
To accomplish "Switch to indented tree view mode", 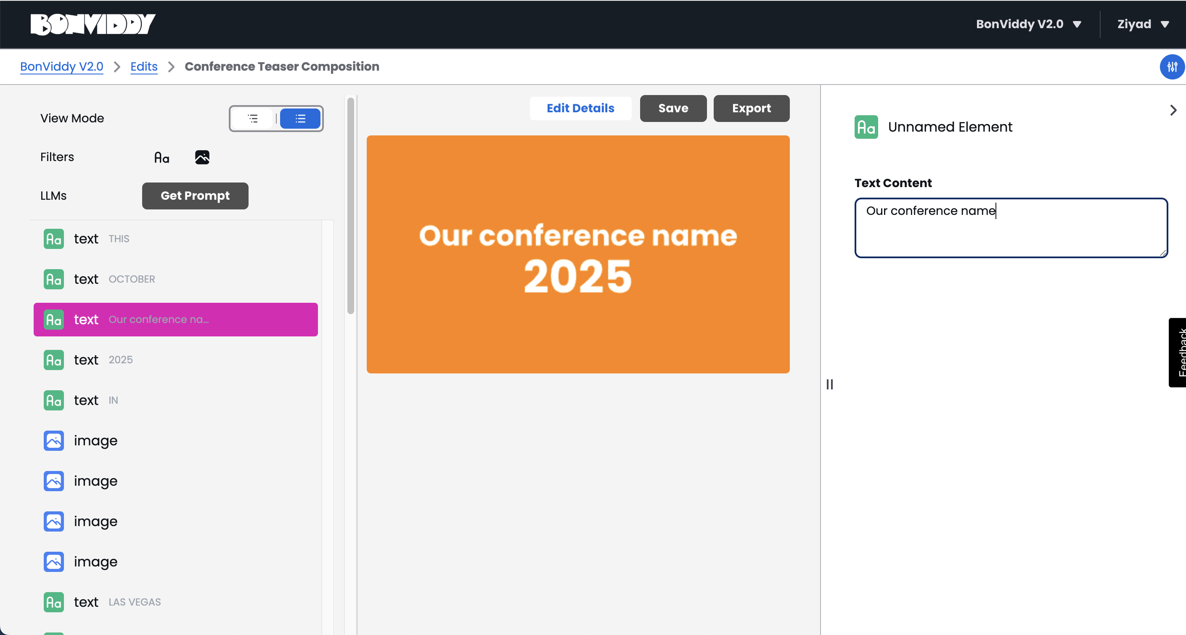I will pos(253,119).
